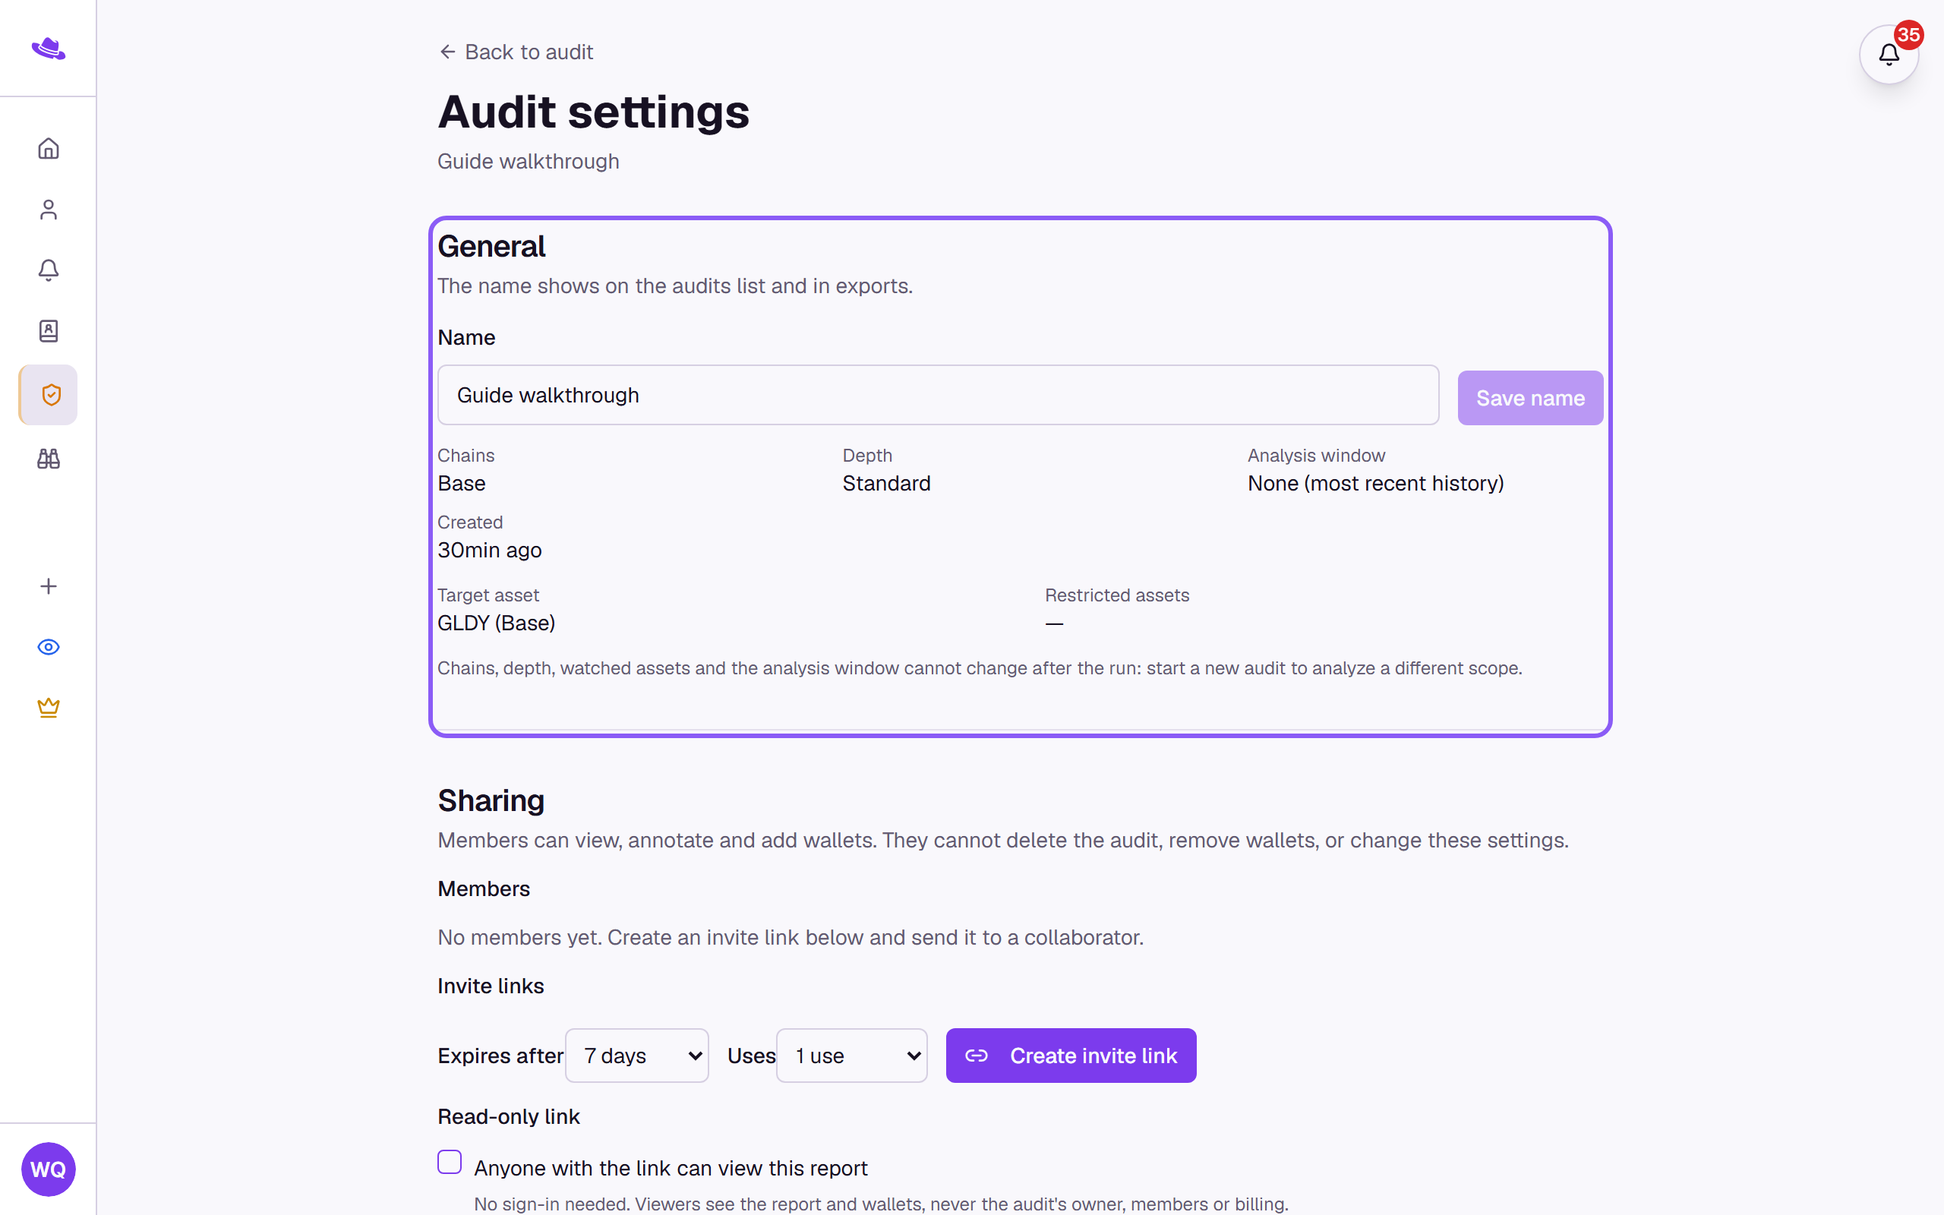Click Create invite link button

coord(1070,1055)
